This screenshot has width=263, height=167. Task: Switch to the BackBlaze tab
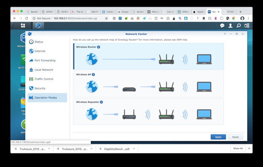(33, 12)
